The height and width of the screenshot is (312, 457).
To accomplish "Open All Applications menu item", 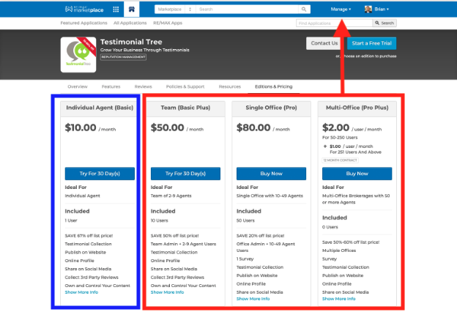I will (130, 23).
